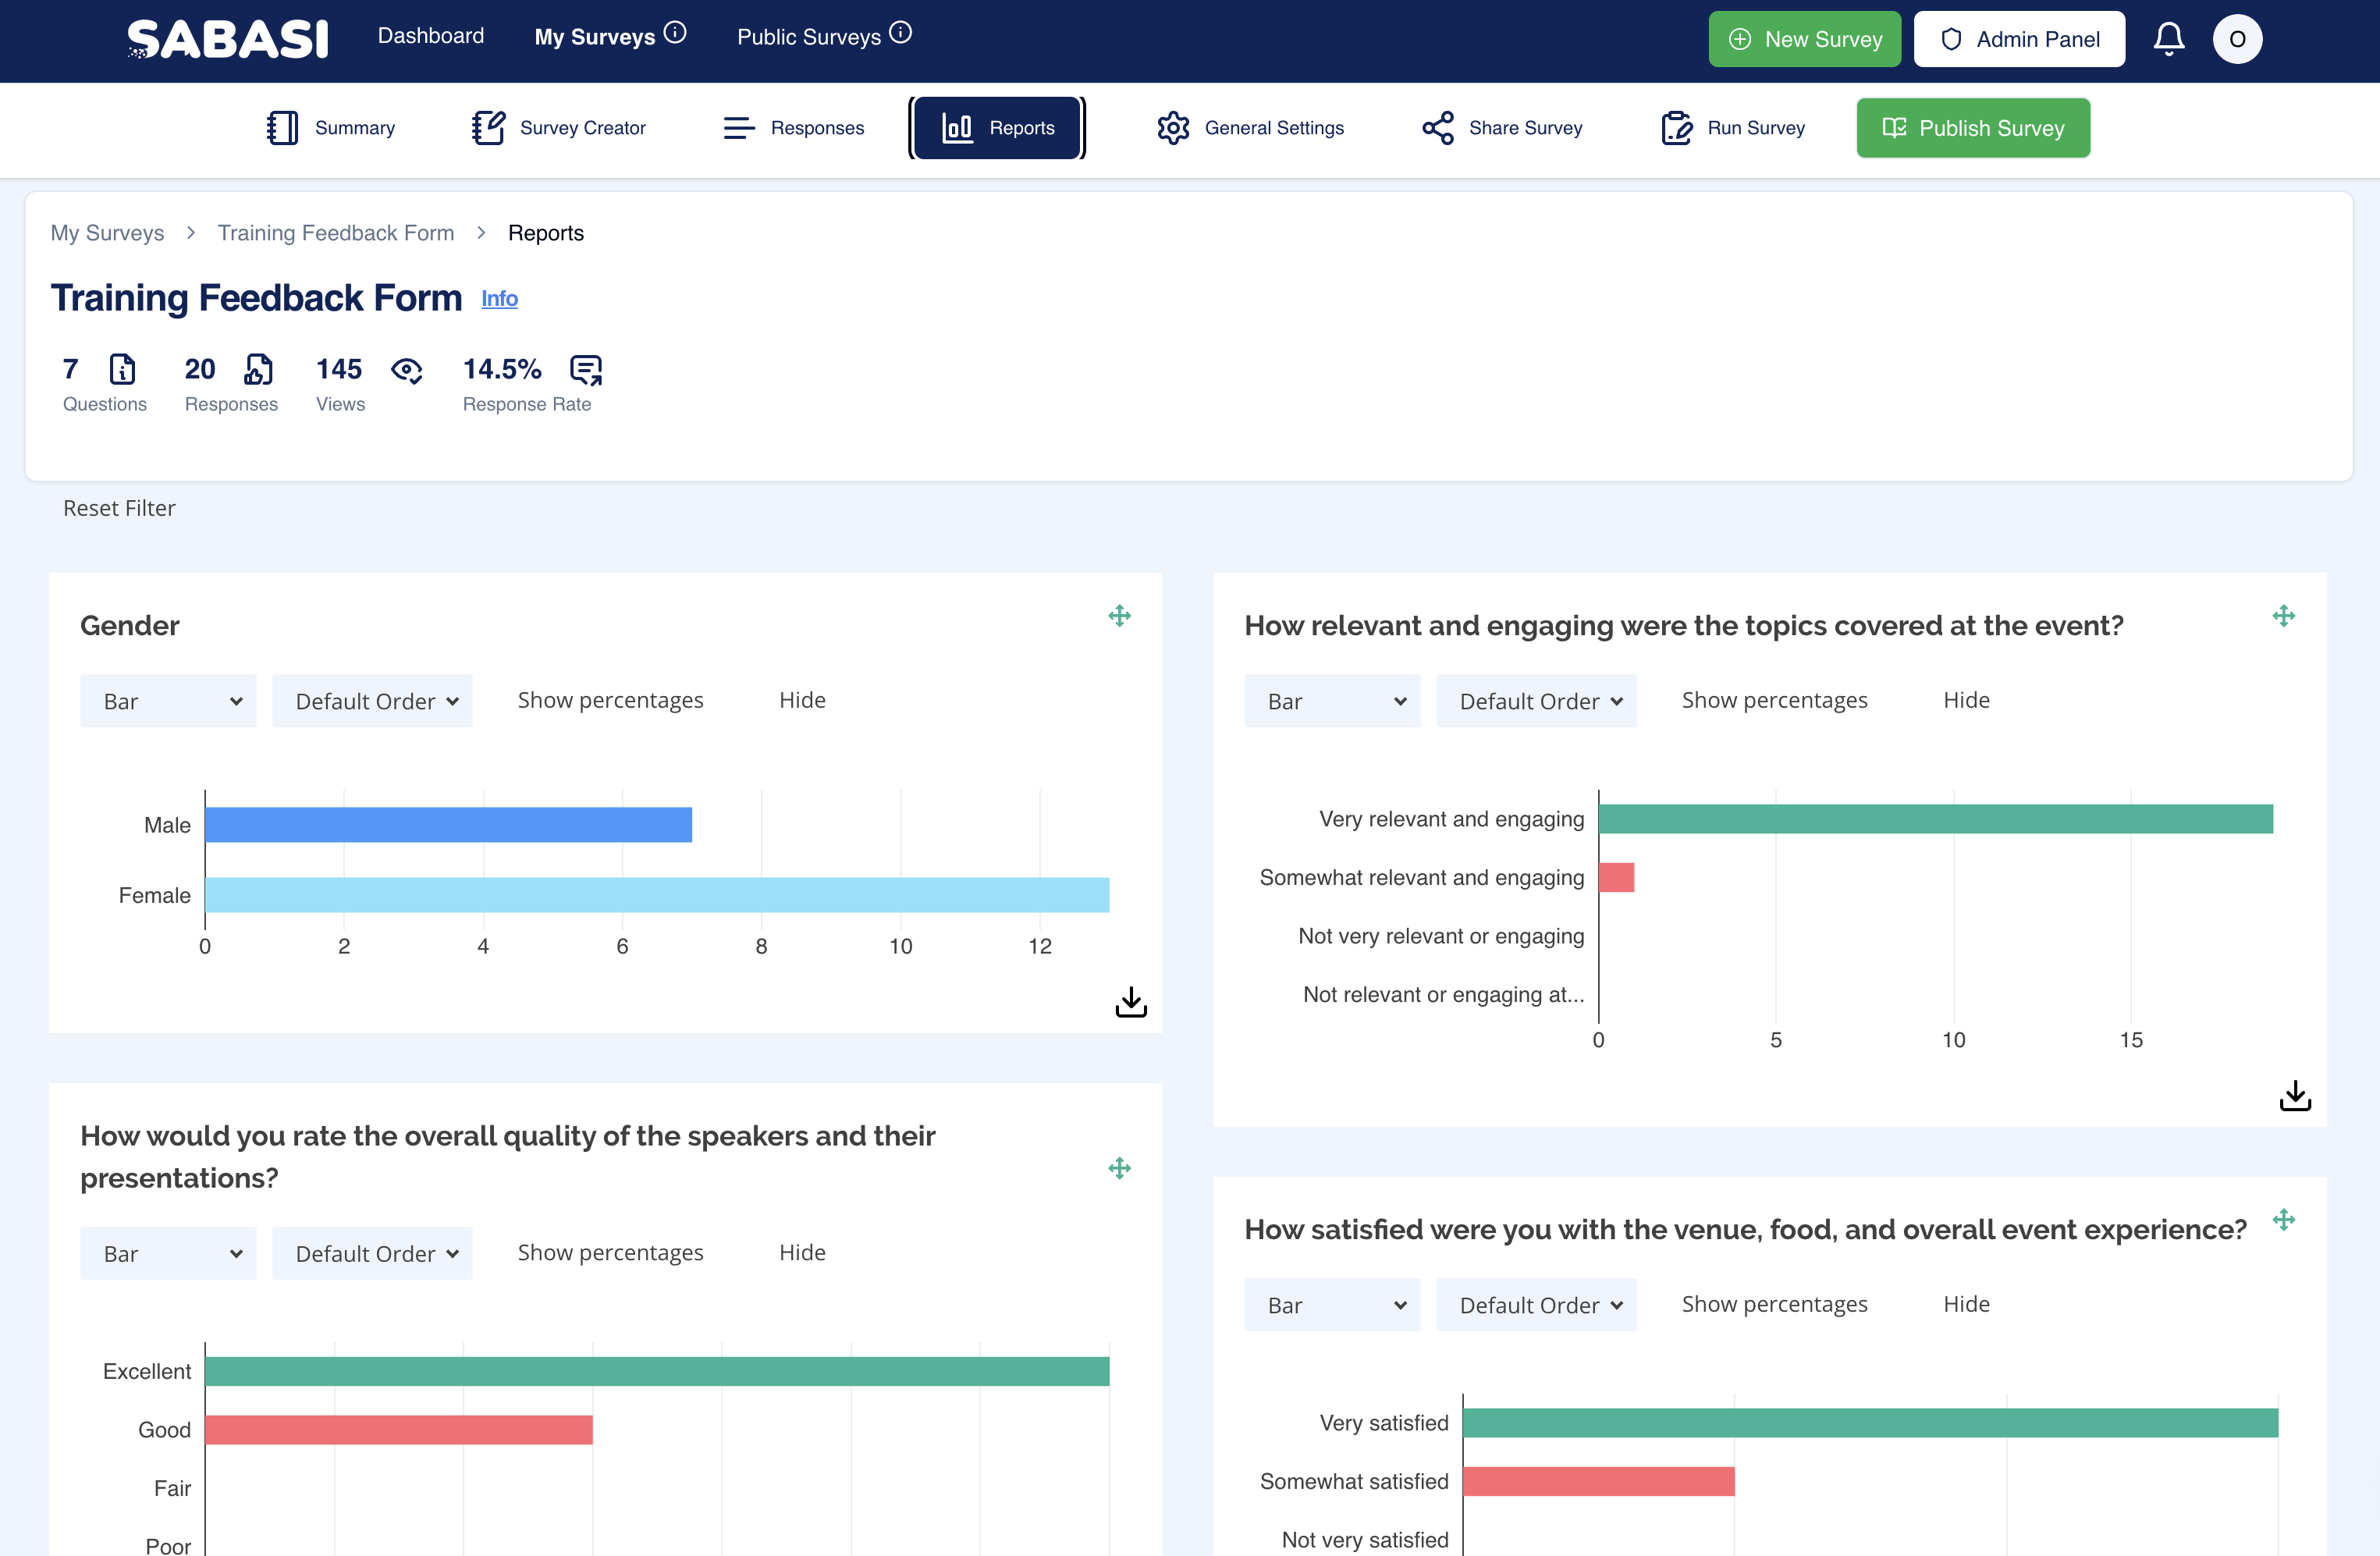The height and width of the screenshot is (1556, 2380).
Task: Open My Surveys in top navigation
Action: [x=595, y=37]
